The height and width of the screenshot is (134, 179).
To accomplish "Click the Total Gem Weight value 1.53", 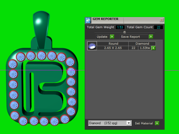I will tap(120, 27).
